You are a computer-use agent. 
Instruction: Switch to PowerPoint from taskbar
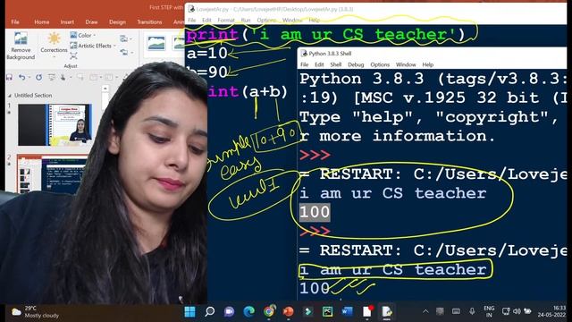pyautogui.click(x=288, y=312)
